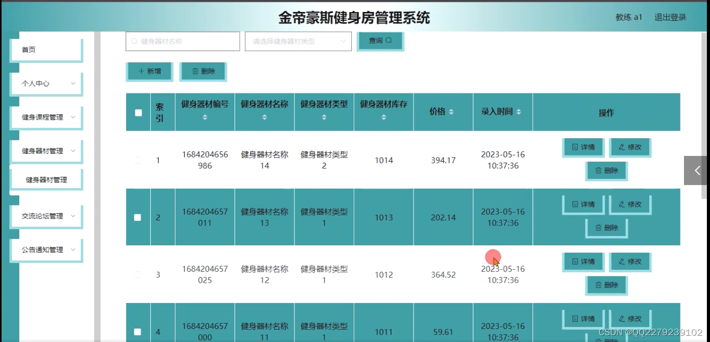Focus the 健身器材名称 search input

183,41
